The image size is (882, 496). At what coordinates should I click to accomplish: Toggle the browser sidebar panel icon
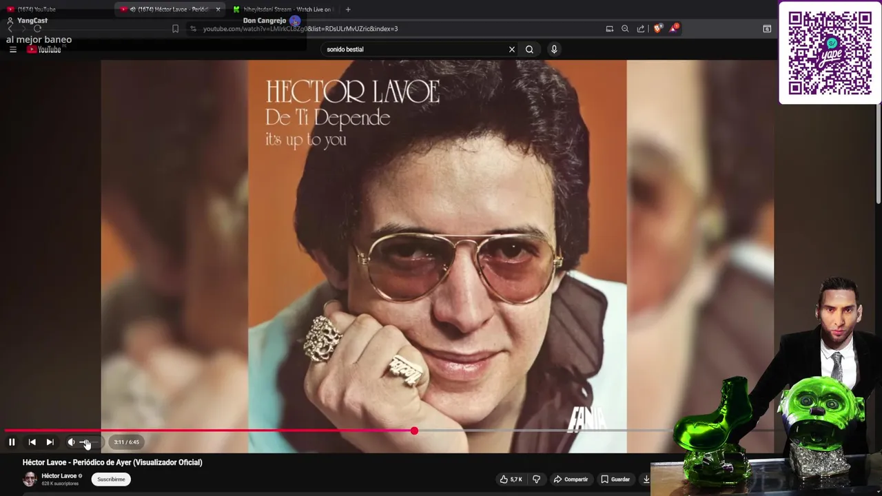[767, 29]
